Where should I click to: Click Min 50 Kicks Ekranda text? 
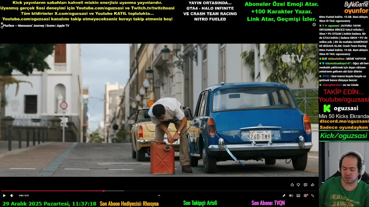click(x=344, y=116)
